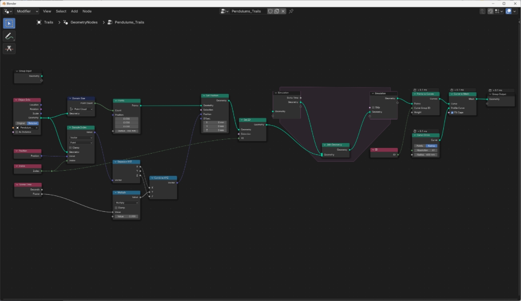Open the Select menu
521x301 pixels.
point(61,11)
